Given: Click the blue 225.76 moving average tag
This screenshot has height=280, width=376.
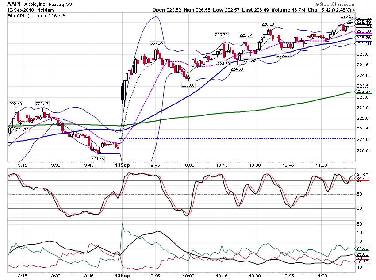Looking at the screenshot, I should pos(364,38).
